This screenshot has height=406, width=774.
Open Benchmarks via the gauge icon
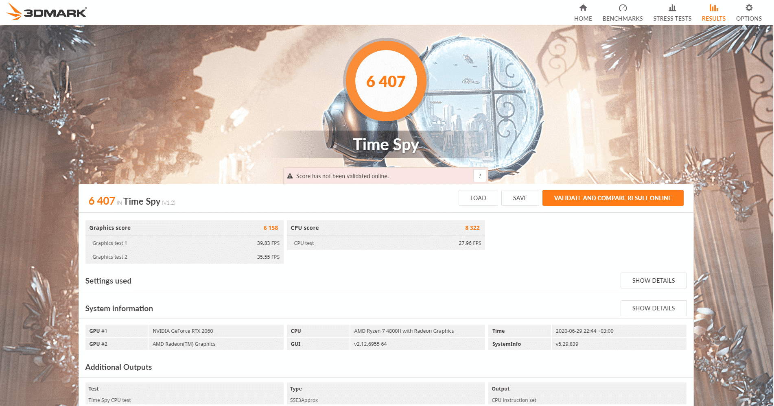pos(622,8)
